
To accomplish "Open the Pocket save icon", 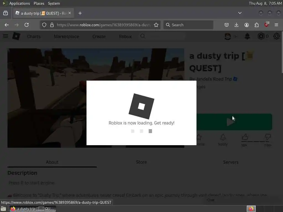I will [x=227, y=25].
